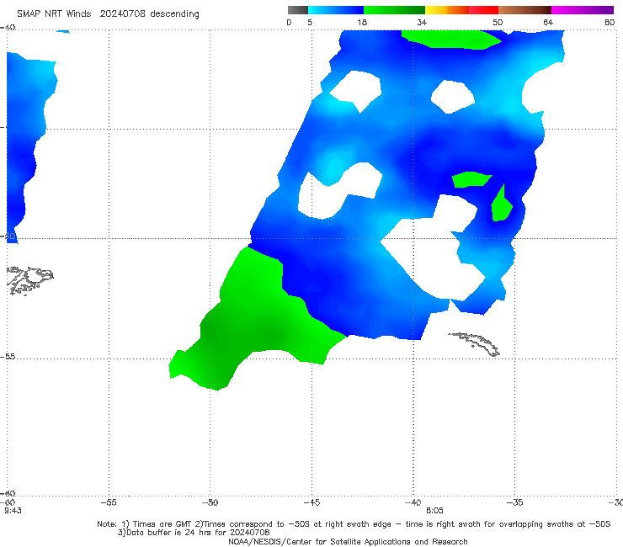Click the longitude label '-50' on the bottom axis
The height and width of the screenshot is (547, 623).
[210, 502]
